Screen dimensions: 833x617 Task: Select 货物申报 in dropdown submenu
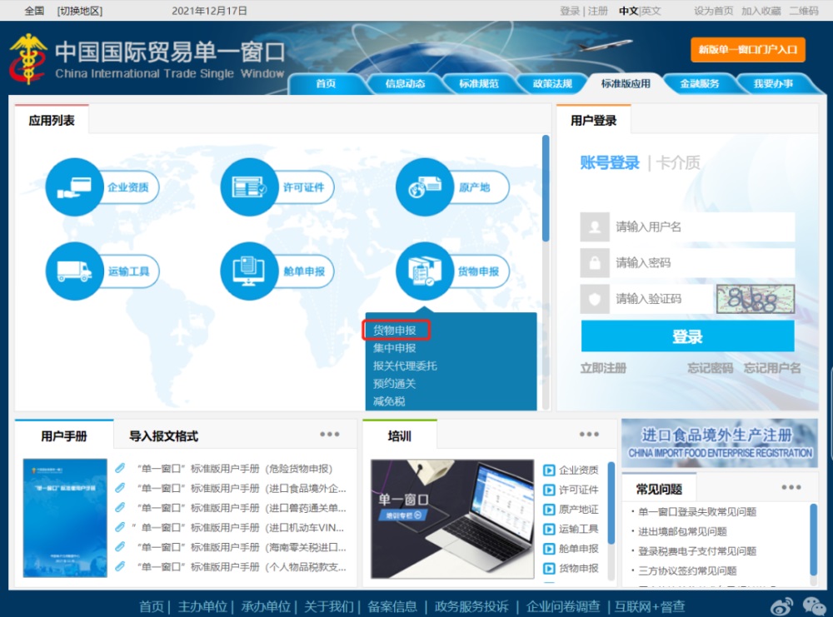(394, 331)
